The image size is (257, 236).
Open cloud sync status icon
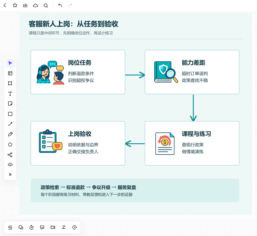coord(35,6)
